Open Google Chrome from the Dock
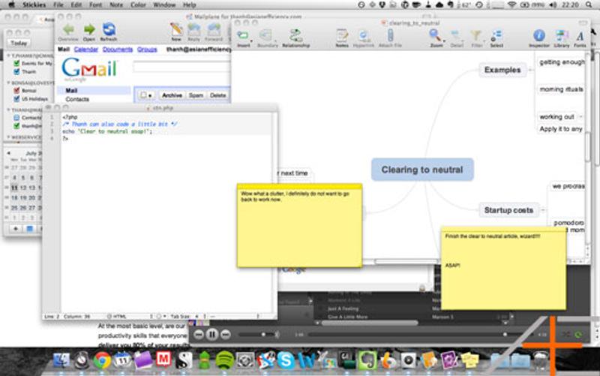 click(x=102, y=360)
